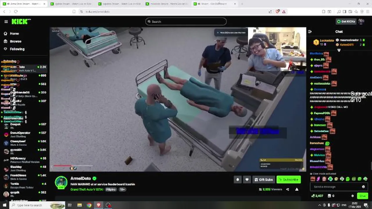Click the Grand Theft Auto V category link
This screenshot has width=372, height=209.
[x=87, y=189]
